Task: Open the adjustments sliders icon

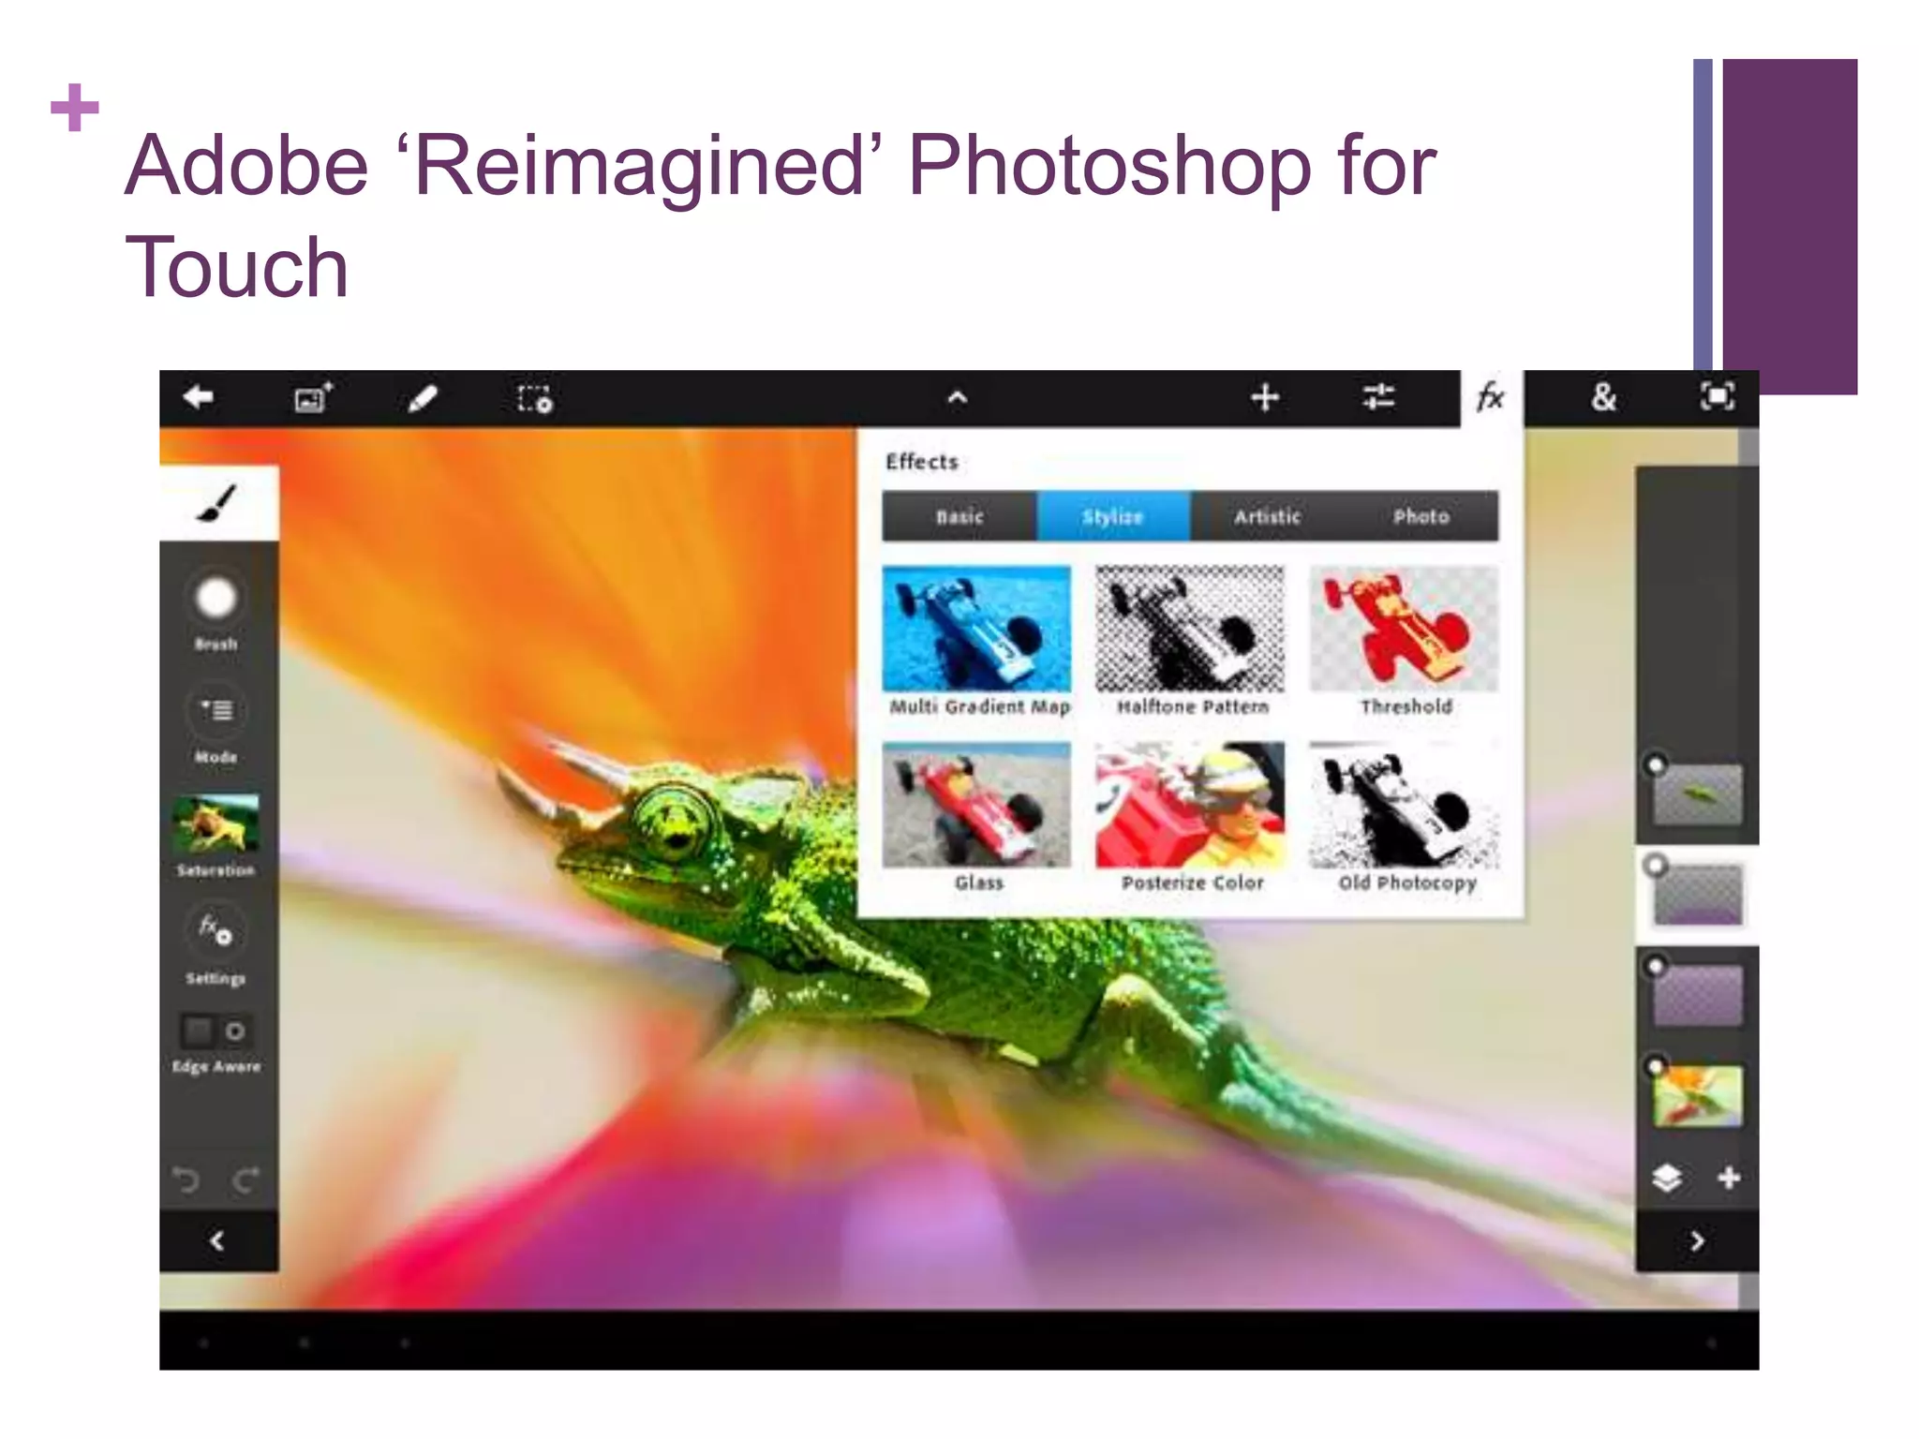Action: click(x=1378, y=397)
